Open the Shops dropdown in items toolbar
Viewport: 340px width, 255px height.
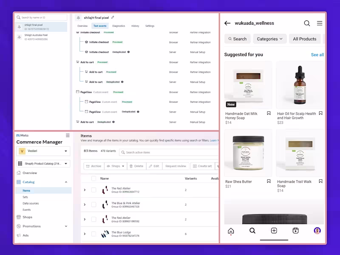pos(116,166)
